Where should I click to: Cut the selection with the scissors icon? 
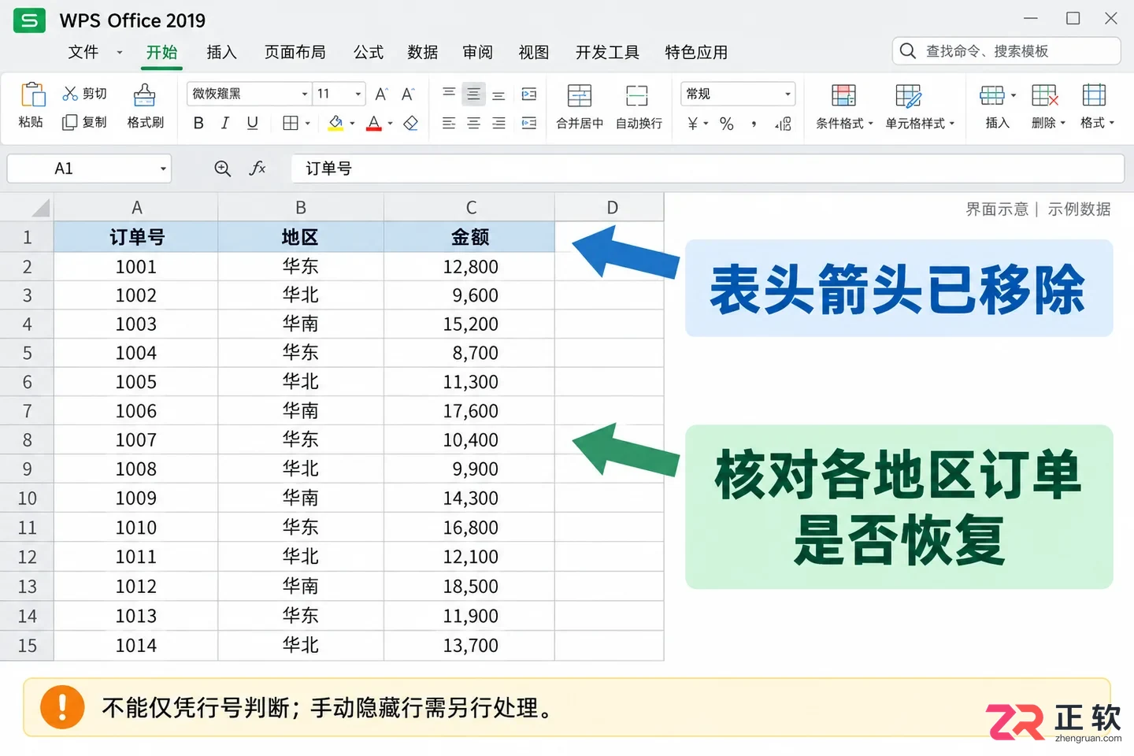coord(70,94)
